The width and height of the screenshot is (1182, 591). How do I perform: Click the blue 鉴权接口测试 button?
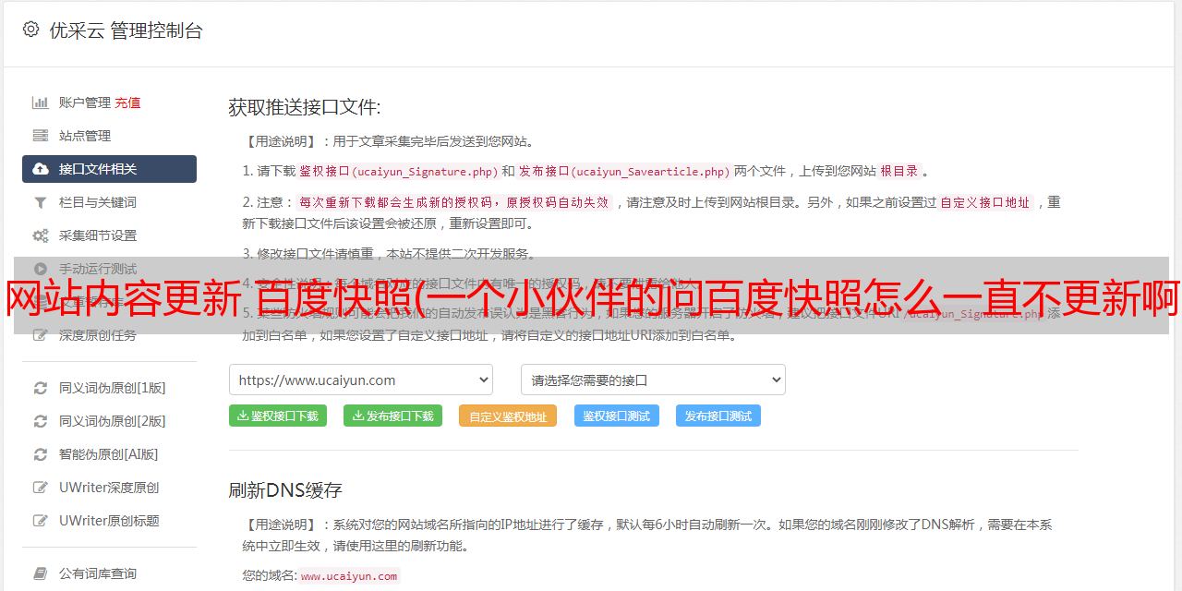617,416
